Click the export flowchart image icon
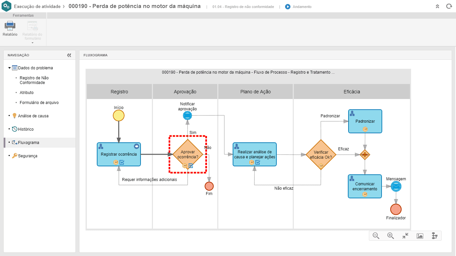The width and height of the screenshot is (456, 256). (x=420, y=236)
